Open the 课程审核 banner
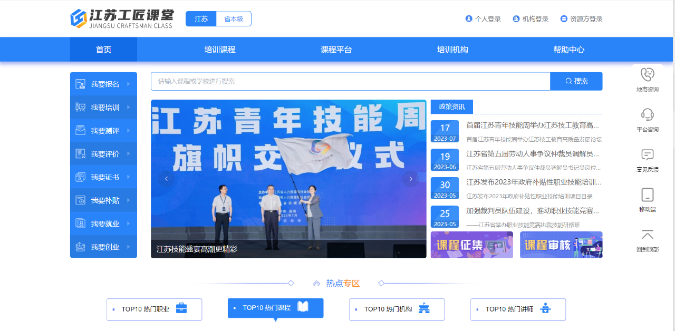The width and height of the screenshot is (675, 331). pos(561,245)
